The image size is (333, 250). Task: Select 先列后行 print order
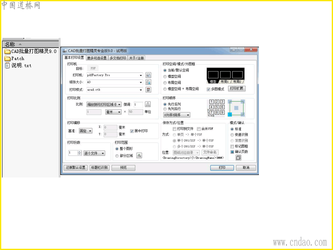coord(165,109)
